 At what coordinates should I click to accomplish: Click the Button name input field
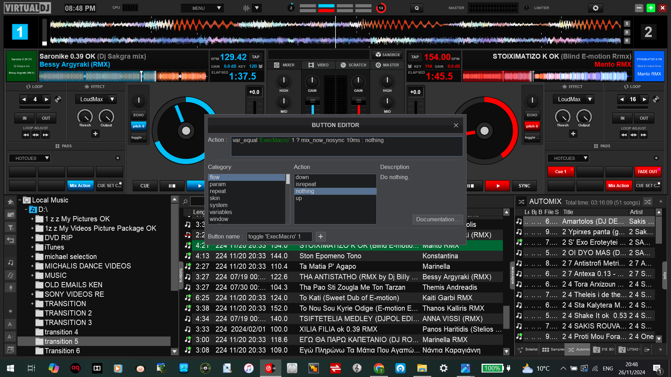(x=279, y=237)
